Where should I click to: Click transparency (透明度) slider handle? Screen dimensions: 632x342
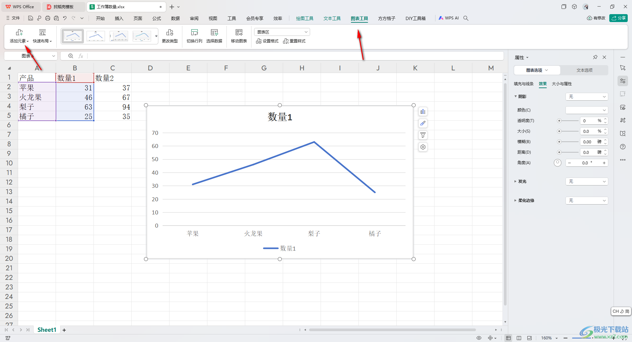coord(559,121)
